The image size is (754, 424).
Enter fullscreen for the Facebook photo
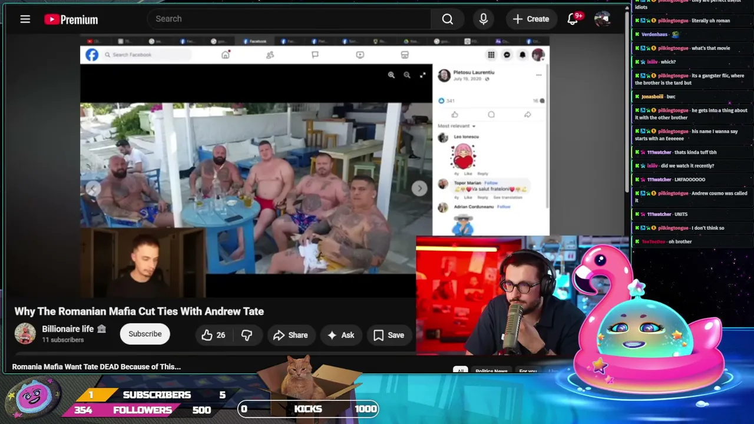422,75
